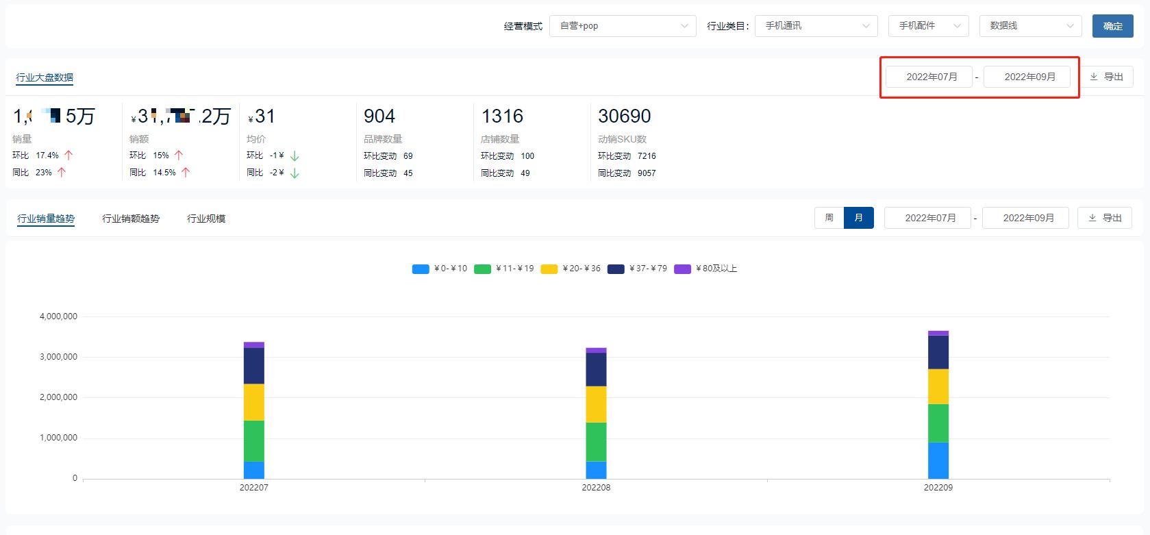Screen dimensions: 1150x535
Task: Click the 经营模式 label
Action: [x=523, y=26]
